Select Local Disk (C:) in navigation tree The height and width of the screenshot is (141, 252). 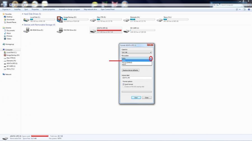[11, 52]
